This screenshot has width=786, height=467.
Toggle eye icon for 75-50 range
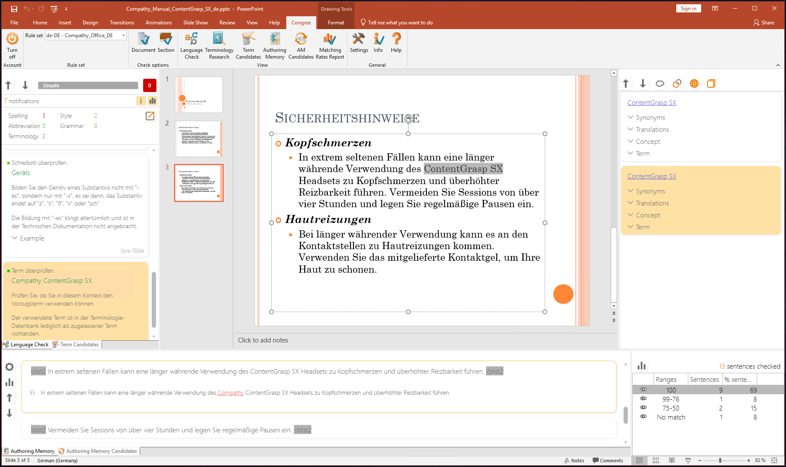[643, 408]
